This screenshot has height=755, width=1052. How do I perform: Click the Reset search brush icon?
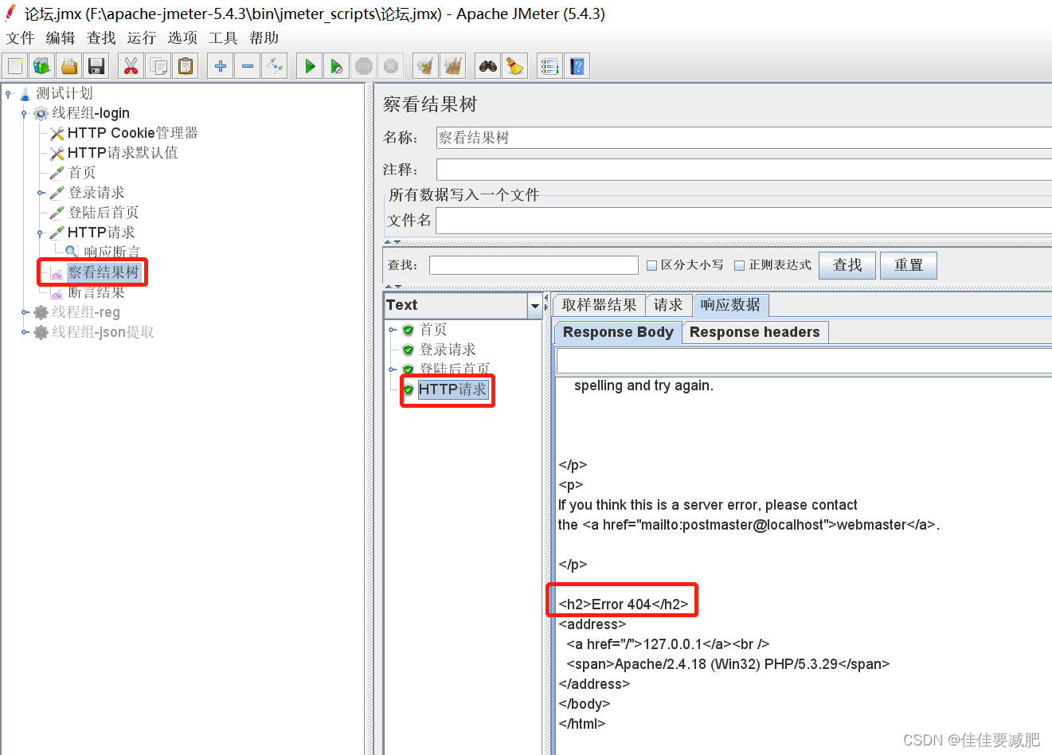click(x=515, y=66)
